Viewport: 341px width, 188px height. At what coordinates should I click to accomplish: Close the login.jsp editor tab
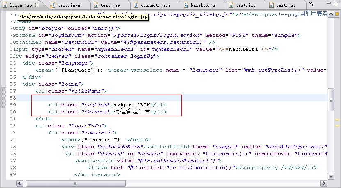[x=37, y=5]
